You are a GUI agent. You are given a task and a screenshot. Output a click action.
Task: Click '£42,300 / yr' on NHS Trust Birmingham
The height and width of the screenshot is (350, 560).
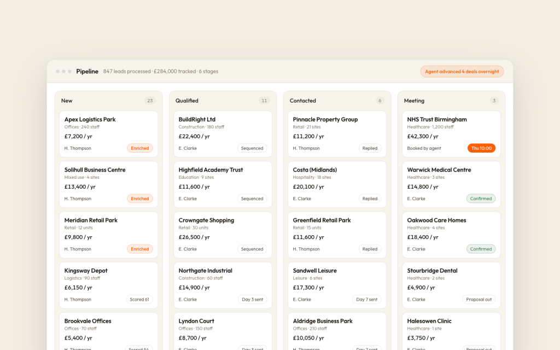pyautogui.click(x=423, y=136)
